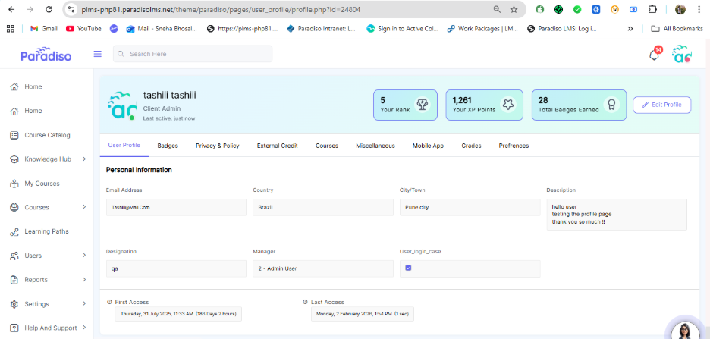This screenshot has width=710, height=339.
Task: Toggle the hamburger sidebar menu icon
Action: (x=97, y=54)
